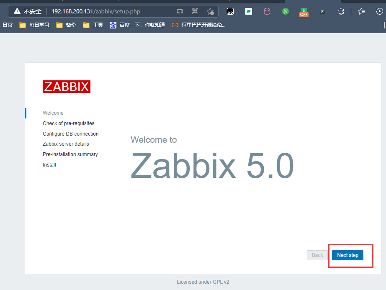Image resolution: width=386 pixels, height=290 pixels.
Task: Toggle the OFF ad-blocker extension
Action: 304,13
